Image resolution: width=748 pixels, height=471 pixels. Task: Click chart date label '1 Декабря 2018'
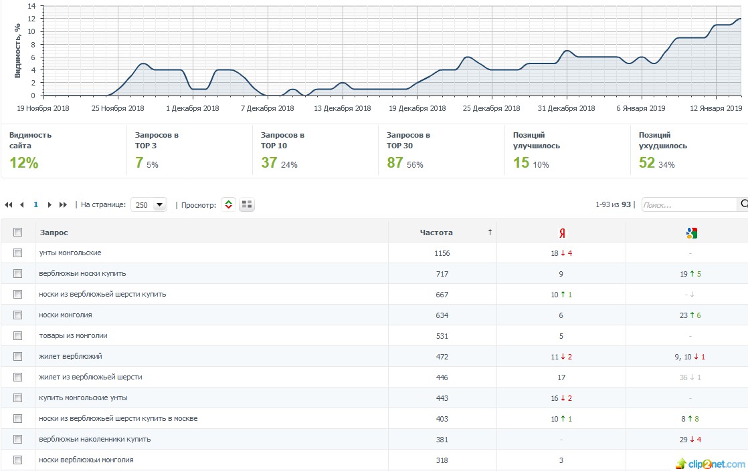(193, 108)
